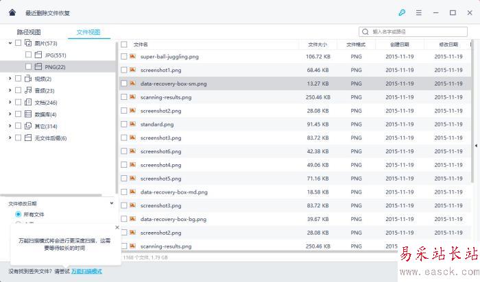Click the 其它(314) category icon
The width and height of the screenshot is (480, 282).
[x=28, y=126]
